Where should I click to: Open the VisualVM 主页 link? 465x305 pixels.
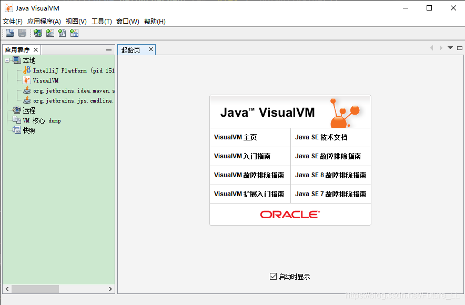[236, 137]
